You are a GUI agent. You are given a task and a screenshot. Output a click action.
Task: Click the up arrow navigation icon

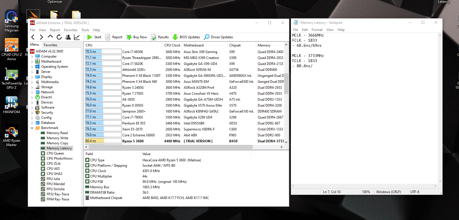[x=50, y=37]
